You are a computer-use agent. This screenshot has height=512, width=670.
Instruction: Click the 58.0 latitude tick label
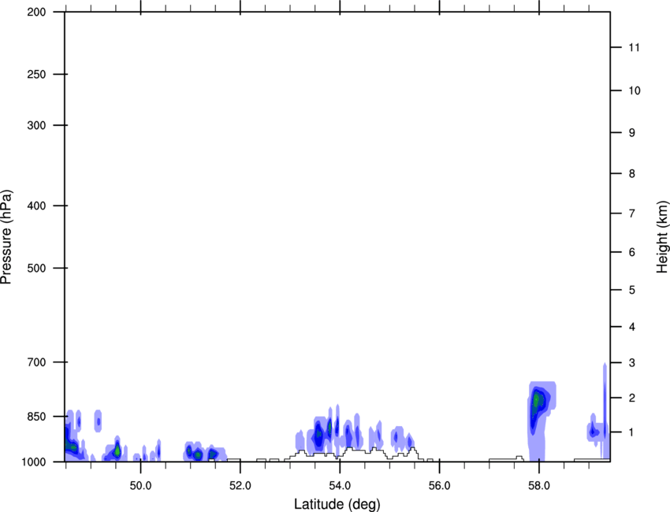point(539,486)
